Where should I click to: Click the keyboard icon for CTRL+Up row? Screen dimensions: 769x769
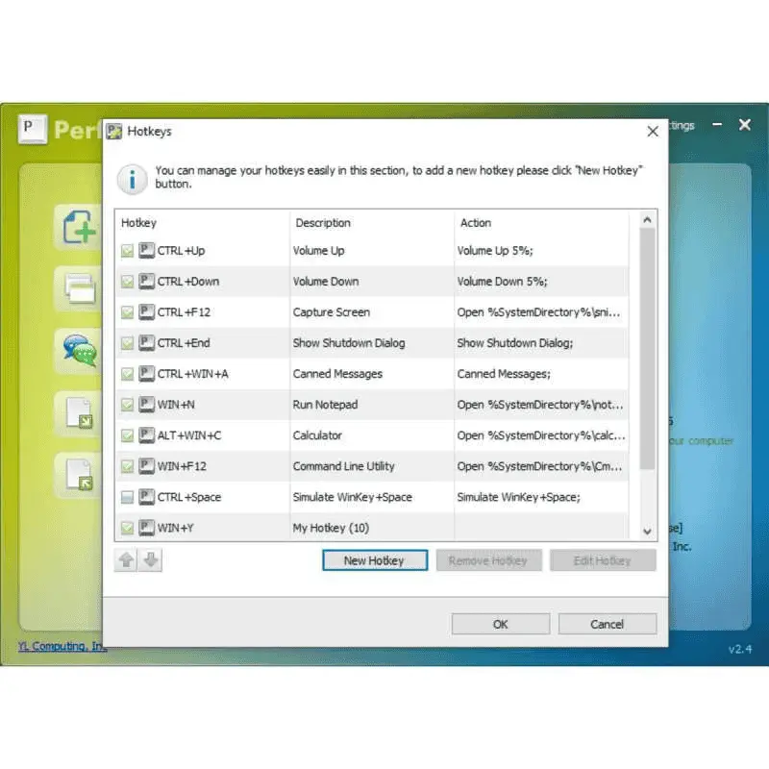click(x=146, y=251)
